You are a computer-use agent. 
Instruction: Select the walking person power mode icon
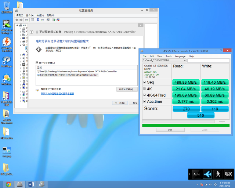coord(218,174)
